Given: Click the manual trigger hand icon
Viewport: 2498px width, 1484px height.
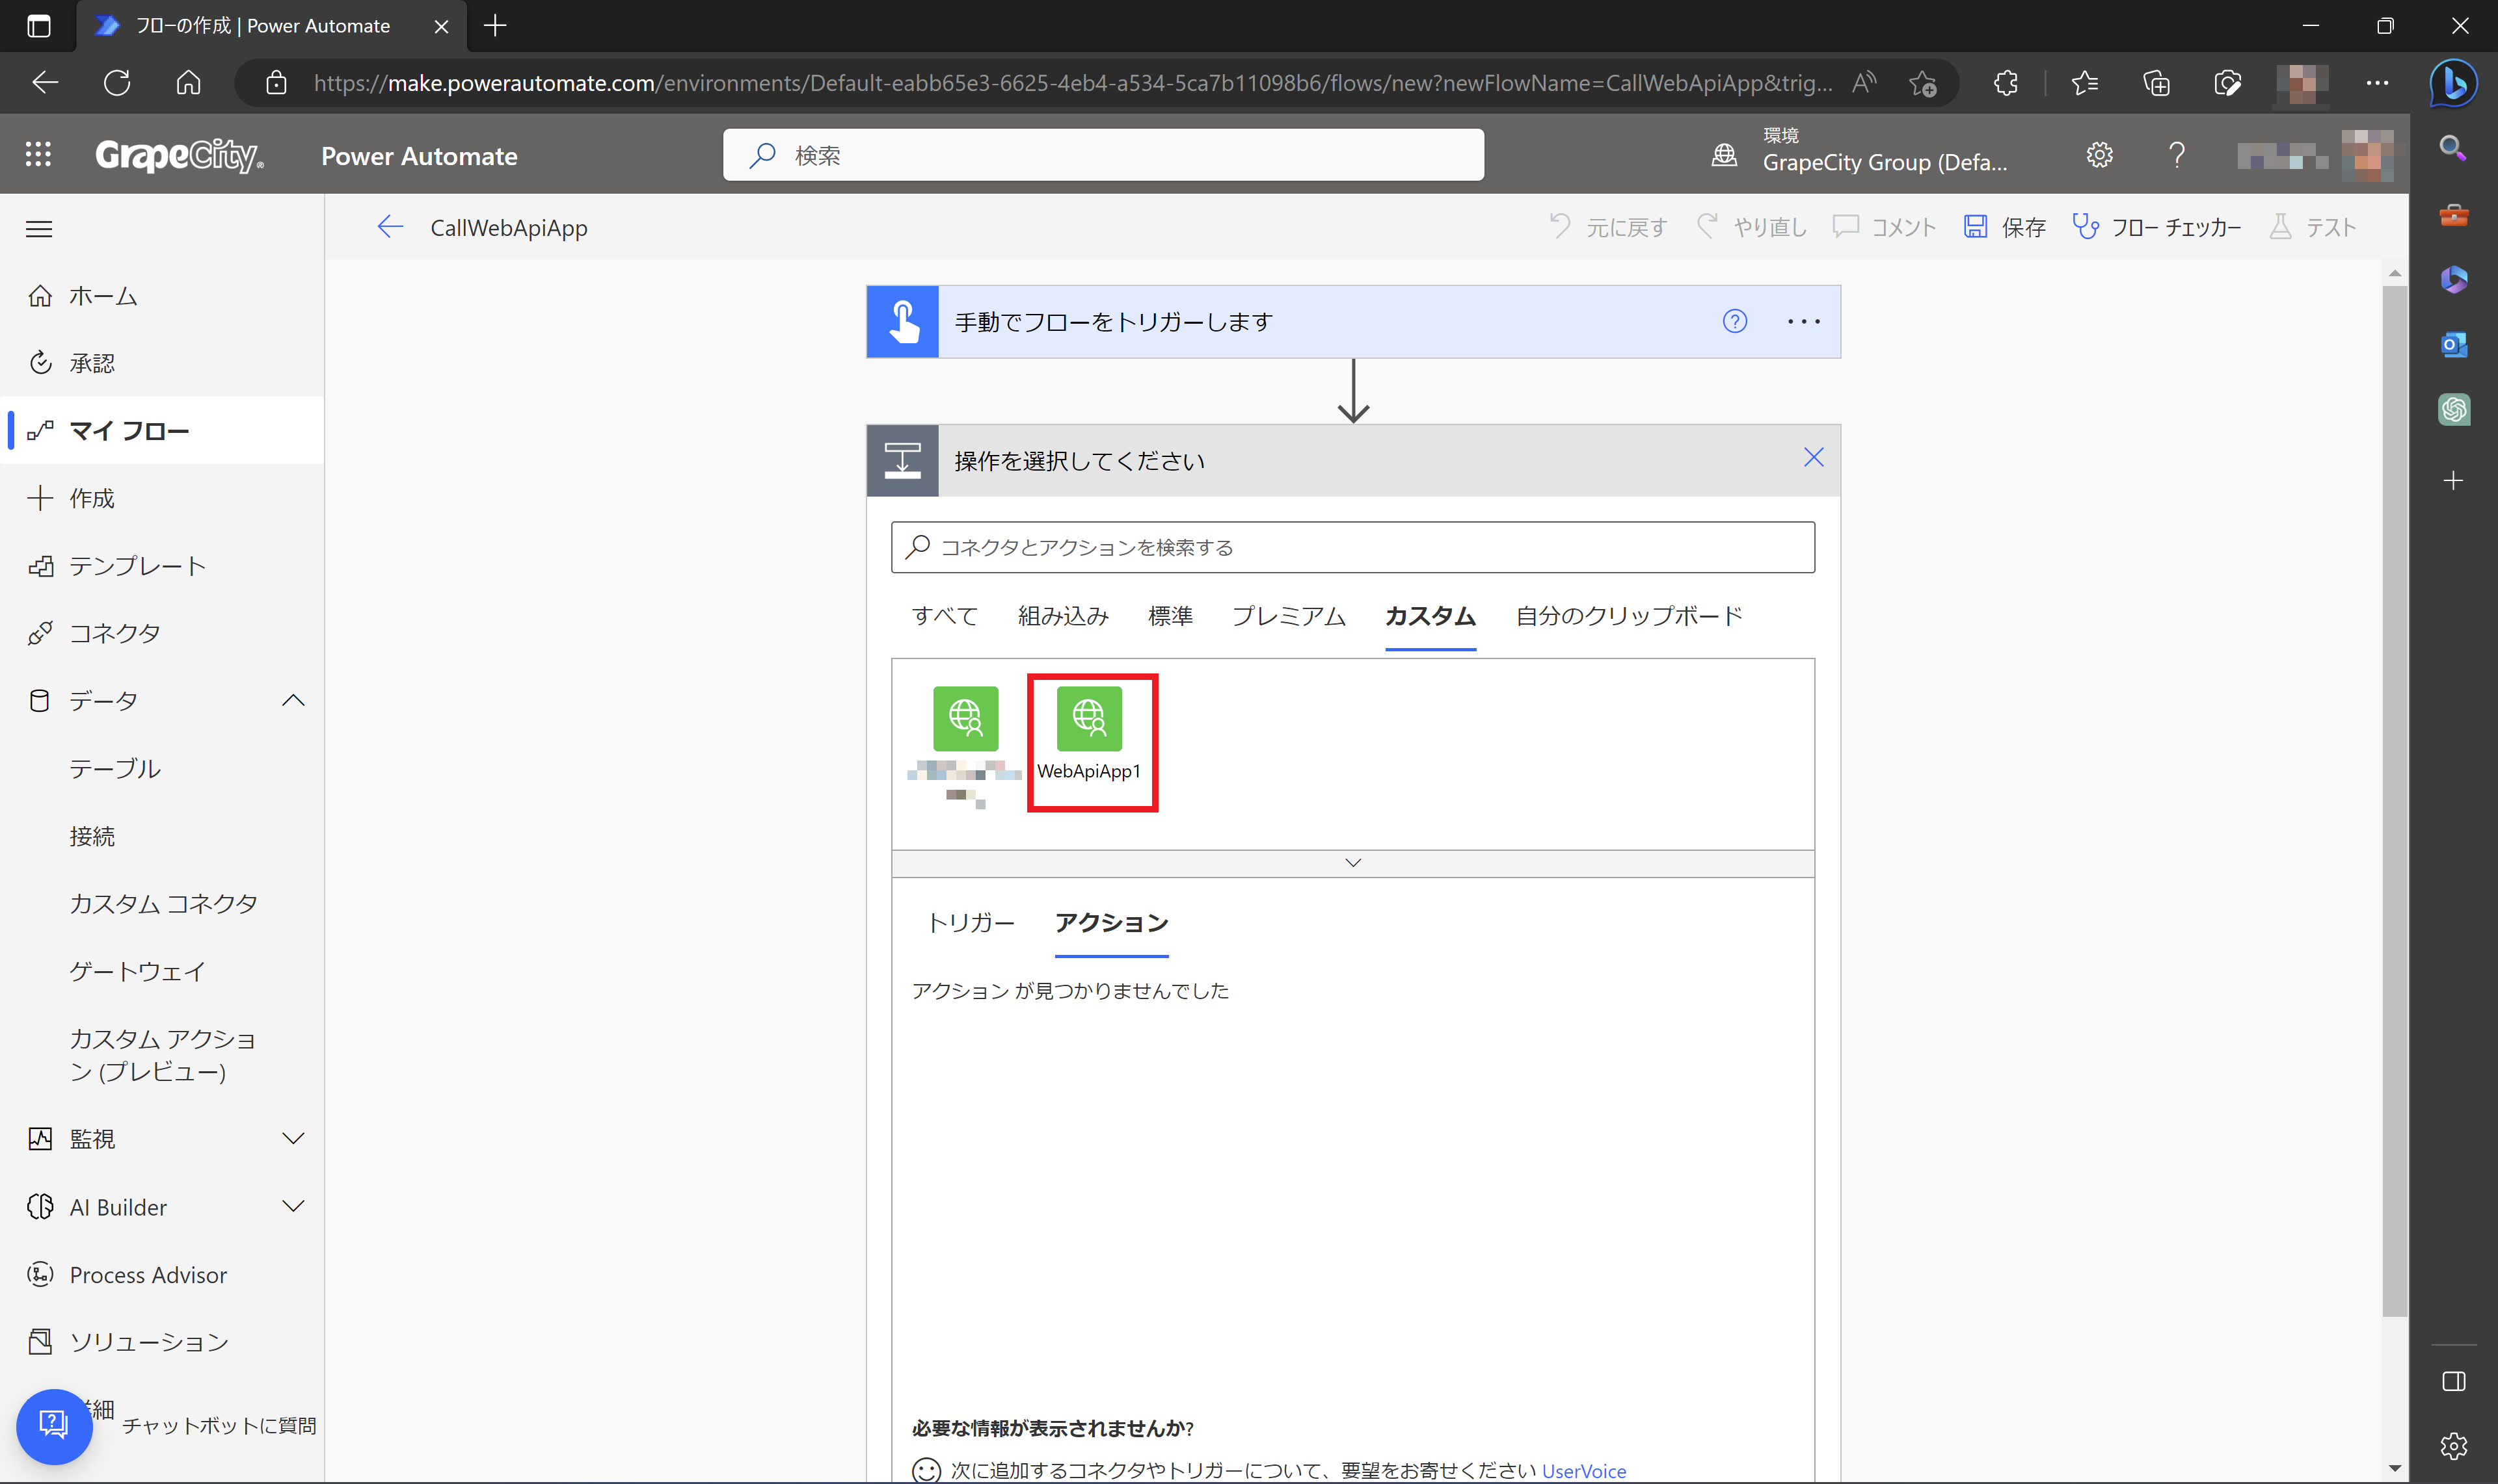Looking at the screenshot, I should (x=903, y=322).
